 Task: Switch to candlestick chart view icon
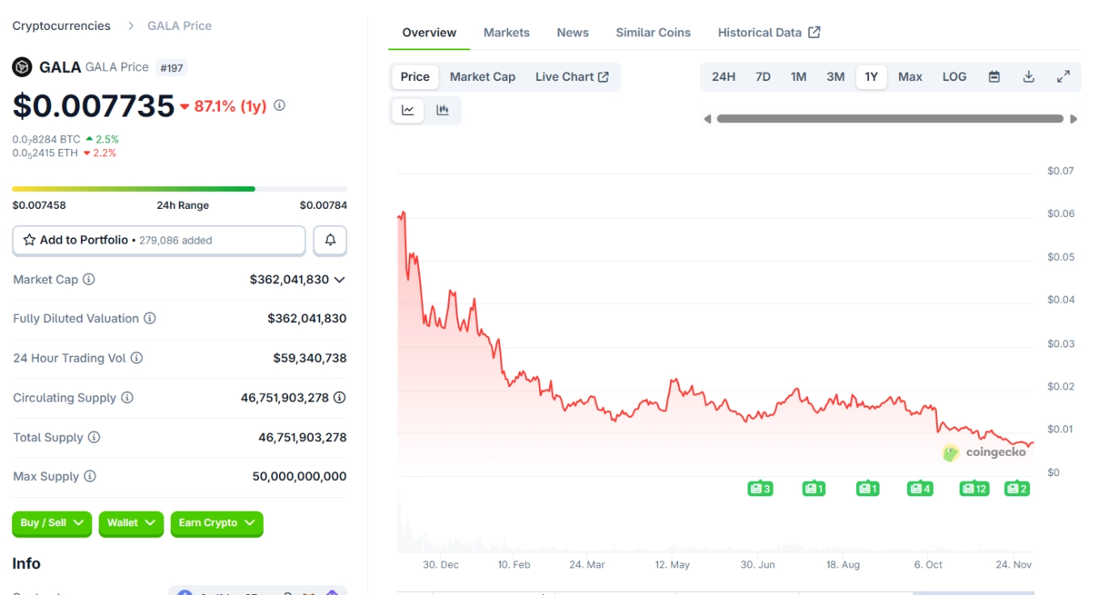click(x=443, y=111)
